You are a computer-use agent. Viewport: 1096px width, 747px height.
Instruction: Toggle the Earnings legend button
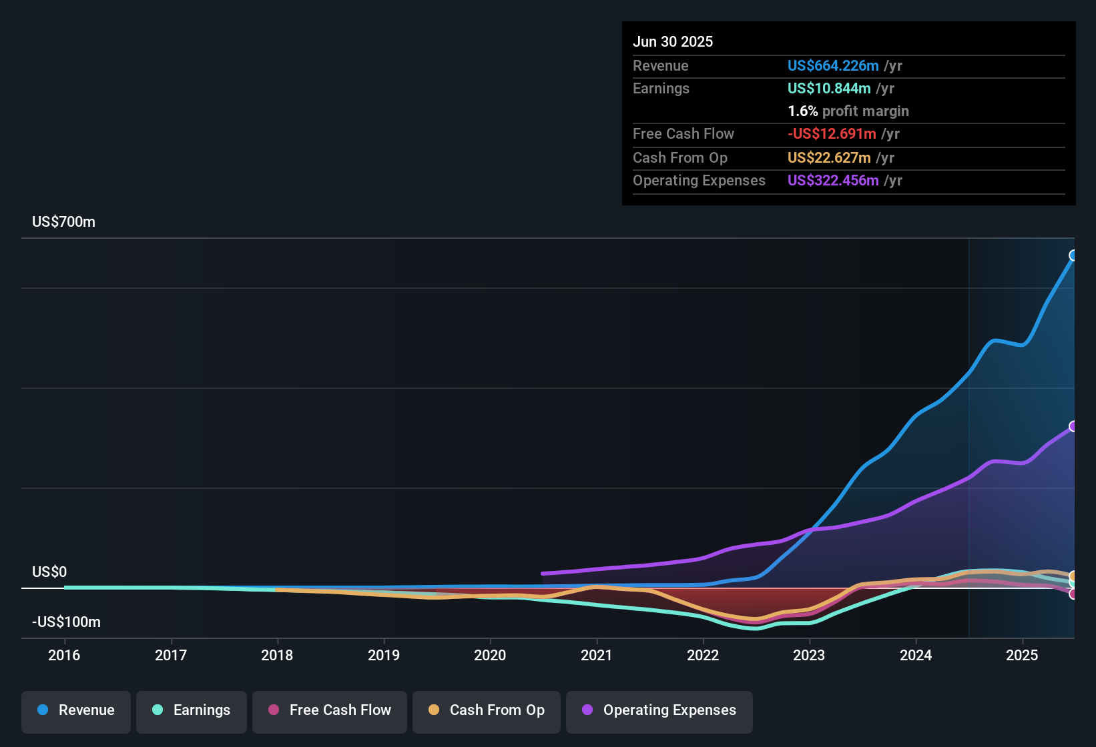pyautogui.click(x=192, y=712)
